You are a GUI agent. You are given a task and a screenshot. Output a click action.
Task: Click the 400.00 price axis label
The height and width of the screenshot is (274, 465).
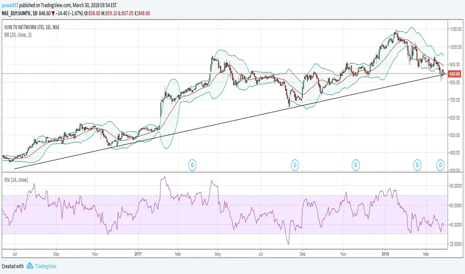[456, 153]
